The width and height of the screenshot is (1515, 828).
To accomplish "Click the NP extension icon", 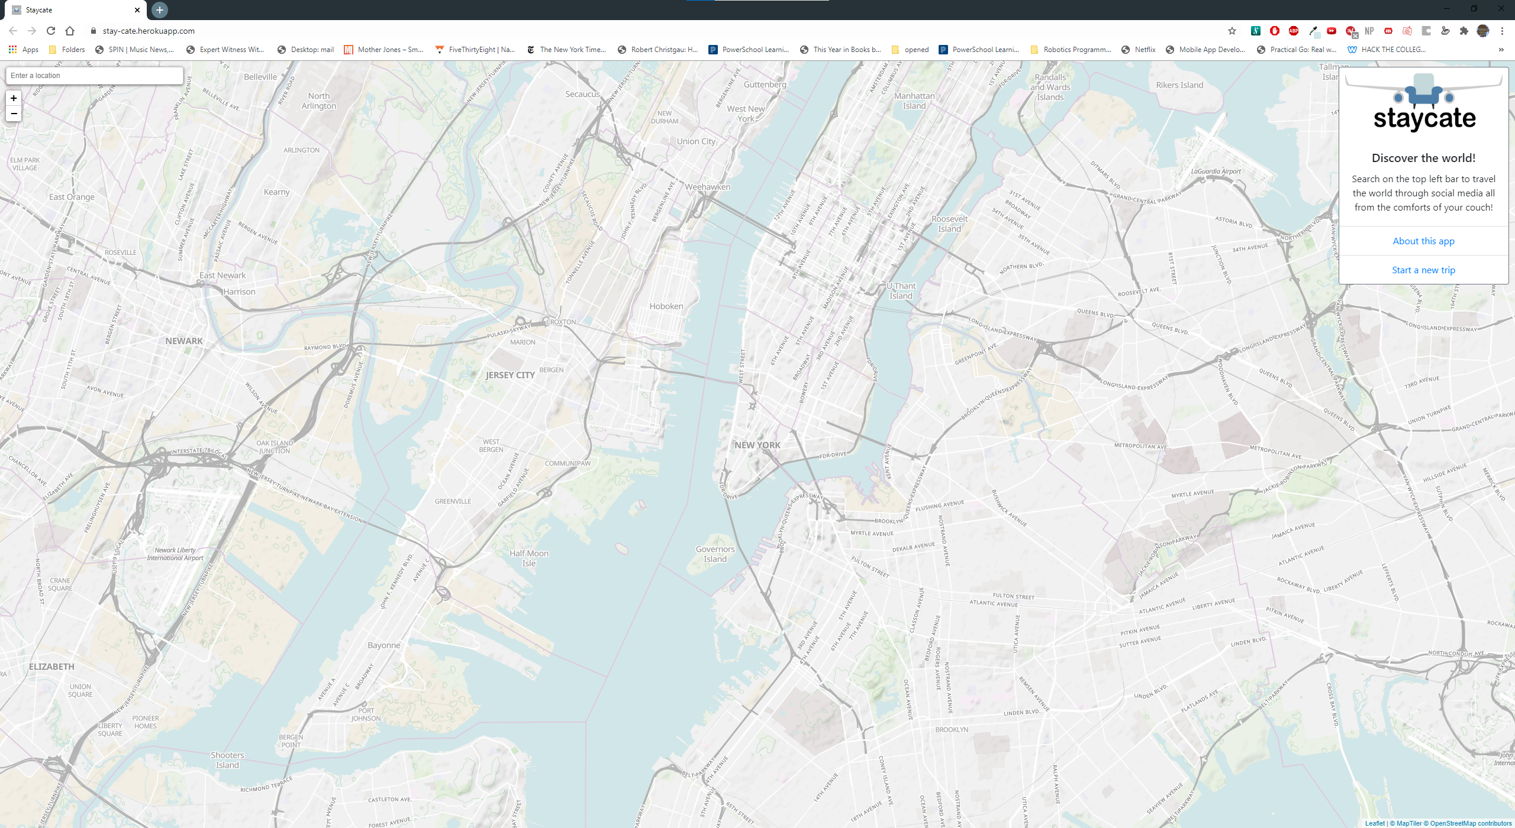I will (1369, 31).
